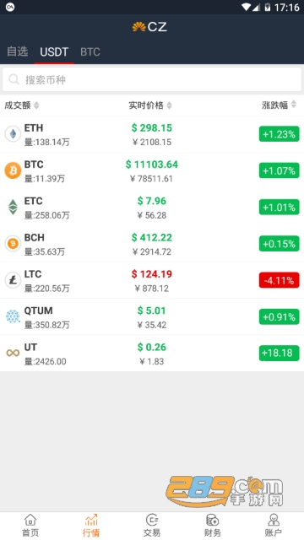304x540 pixels.
Task: Switch to the 自选 favorites tab
Action: [x=17, y=51]
